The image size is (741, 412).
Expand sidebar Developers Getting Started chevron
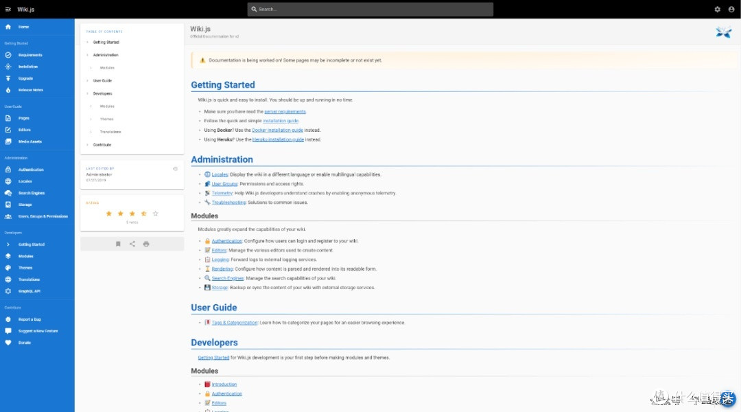click(8, 244)
